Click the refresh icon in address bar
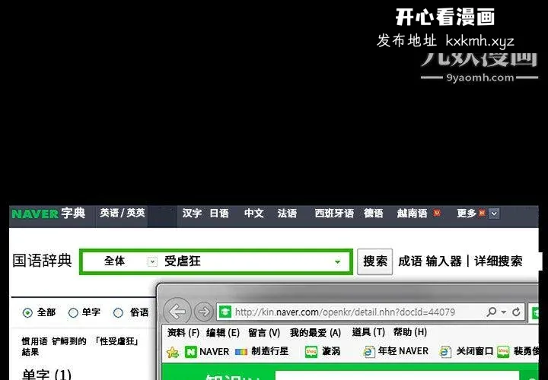 pyautogui.click(x=516, y=312)
